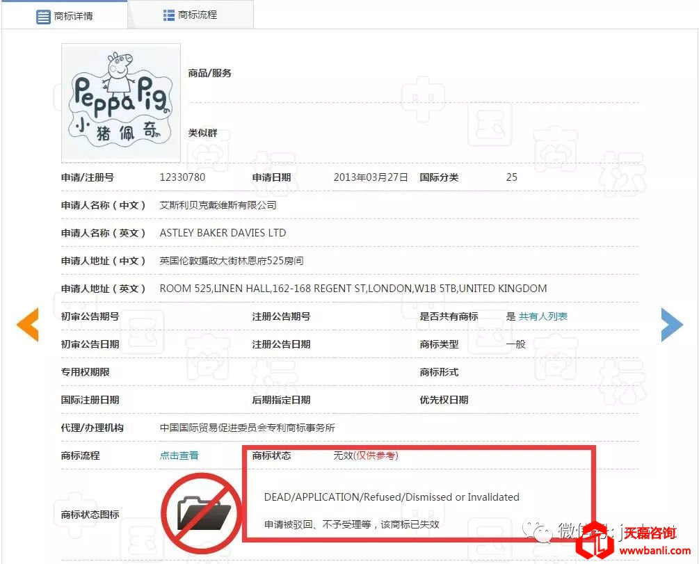
Task: Select the 商标详情 tab label
Action: click(73, 16)
